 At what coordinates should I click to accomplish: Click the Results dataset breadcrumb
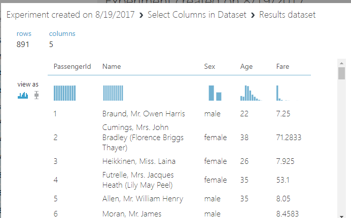click(x=287, y=15)
